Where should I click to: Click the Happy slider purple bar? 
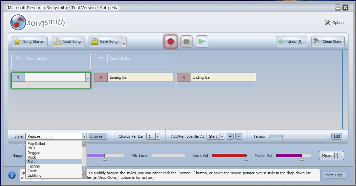pyautogui.click(x=96, y=156)
